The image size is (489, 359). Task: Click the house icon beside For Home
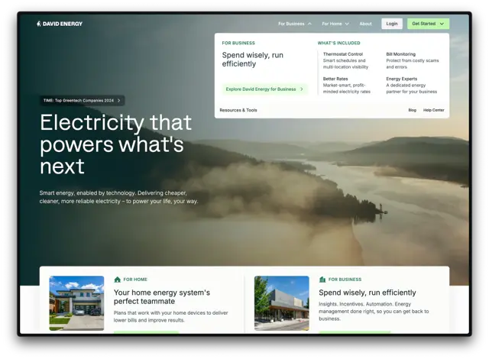point(117,280)
